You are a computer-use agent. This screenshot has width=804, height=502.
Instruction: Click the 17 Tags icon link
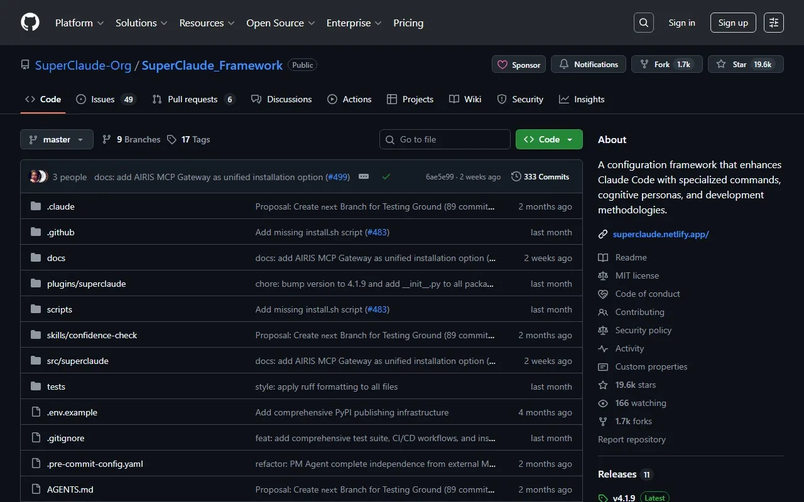pos(188,139)
